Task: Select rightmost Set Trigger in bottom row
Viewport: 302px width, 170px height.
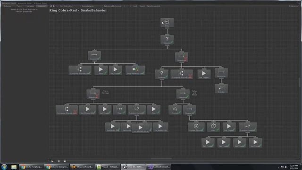Action: [255, 143]
